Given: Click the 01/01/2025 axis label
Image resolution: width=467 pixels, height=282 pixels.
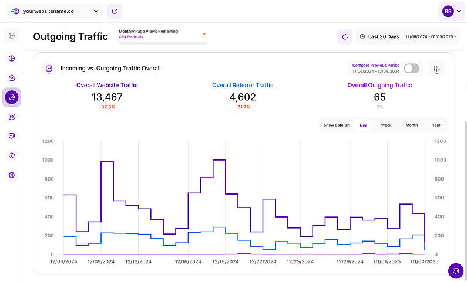Looking at the screenshot, I should pyautogui.click(x=387, y=262).
